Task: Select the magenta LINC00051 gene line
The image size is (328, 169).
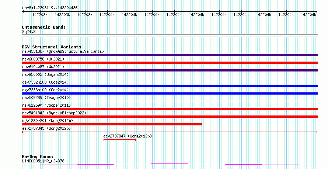Action: 170,165
